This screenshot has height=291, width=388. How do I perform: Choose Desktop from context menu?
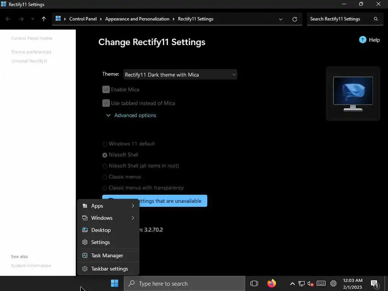[x=108, y=230]
